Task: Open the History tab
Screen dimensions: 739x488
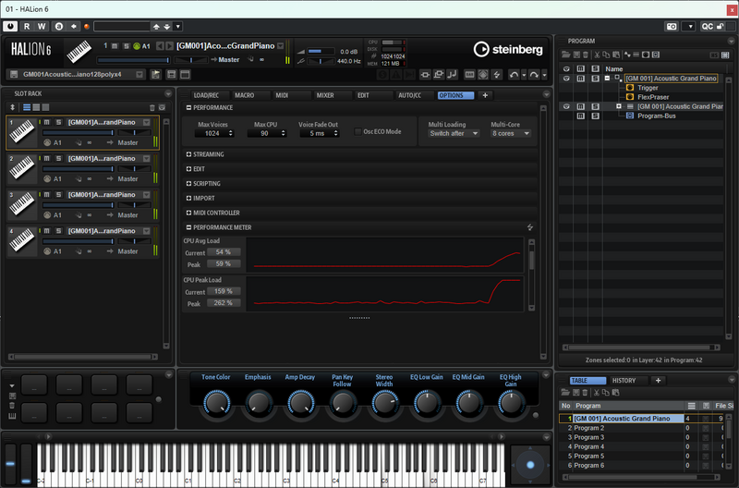Action: point(624,381)
